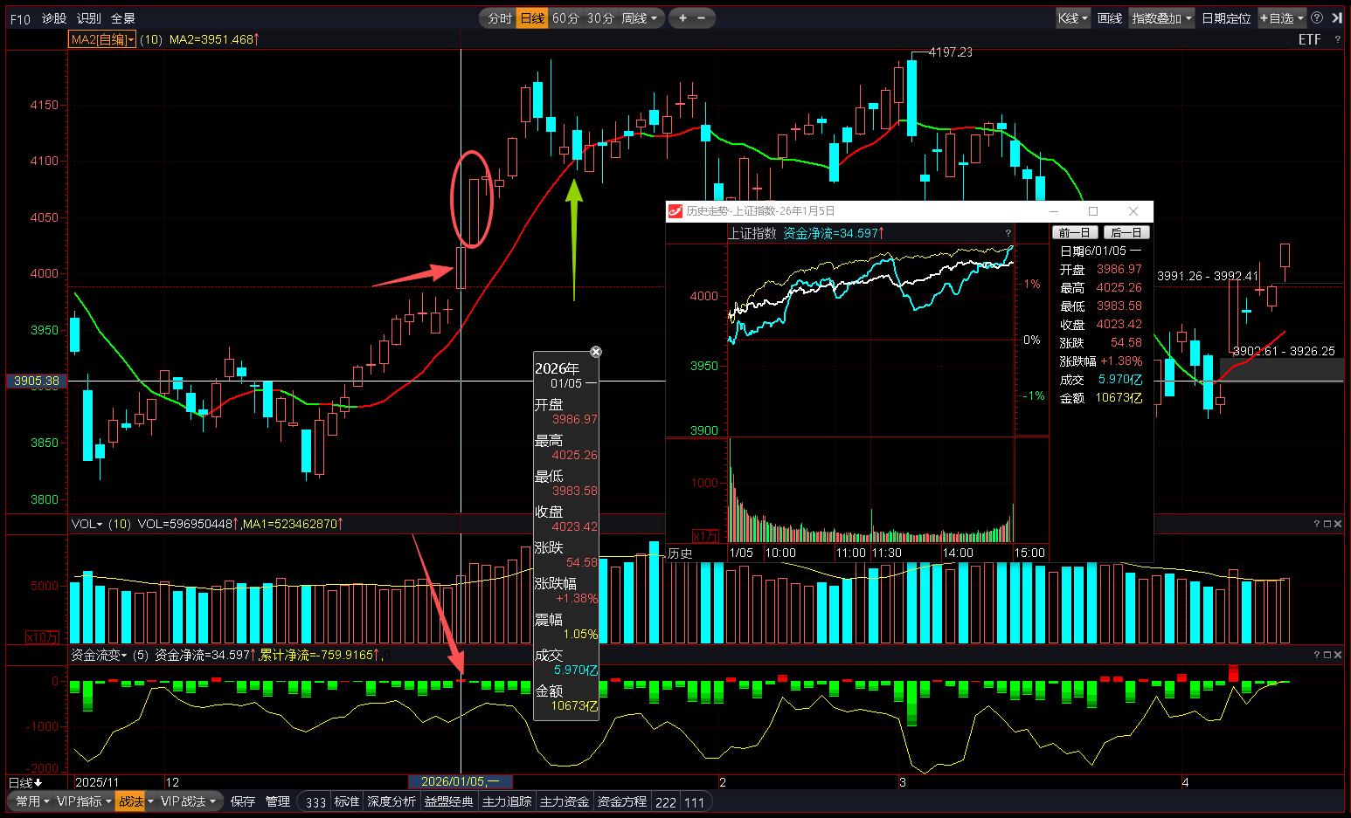Expand the MA2[自编] indicator dropdown
The width and height of the screenshot is (1351, 818).
102,39
